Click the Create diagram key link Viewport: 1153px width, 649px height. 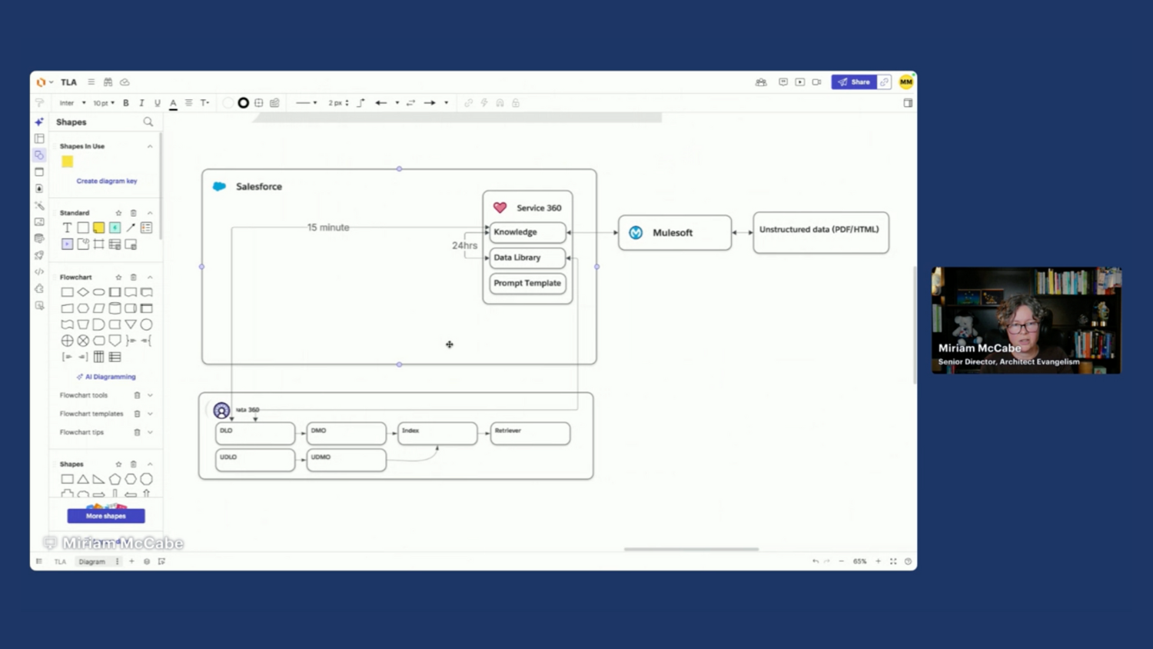point(106,180)
